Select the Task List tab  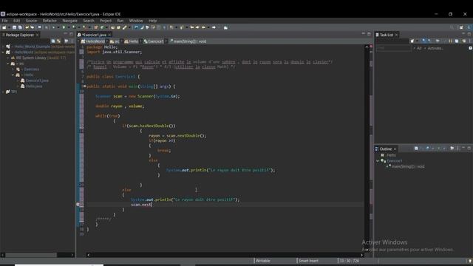pos(386,35)
